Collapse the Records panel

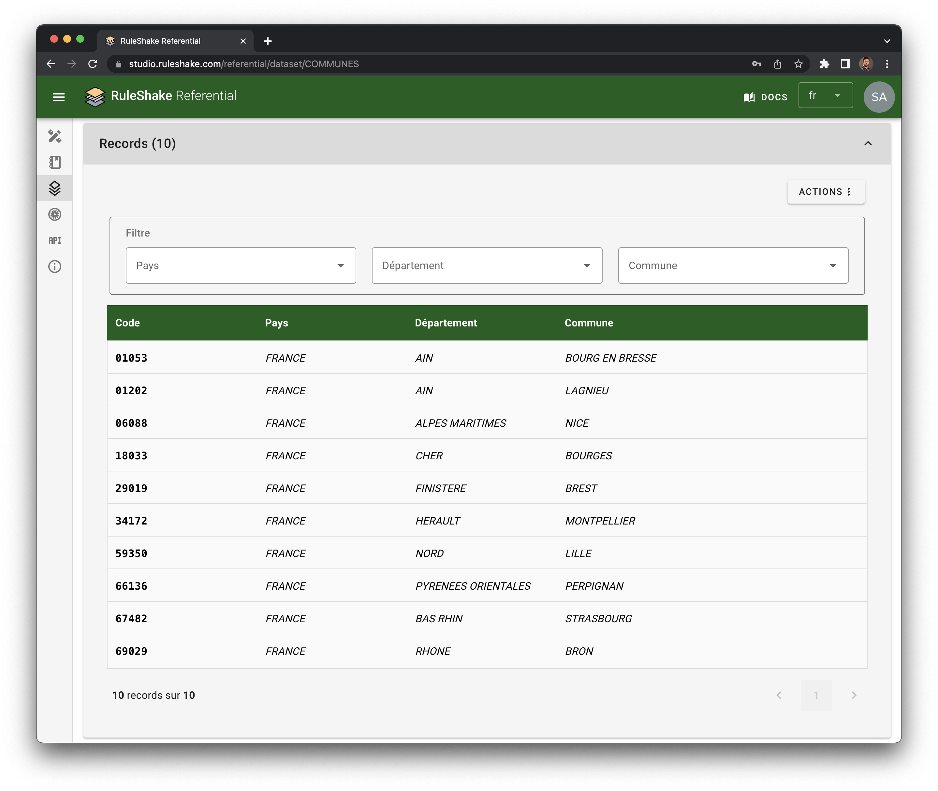868,143
